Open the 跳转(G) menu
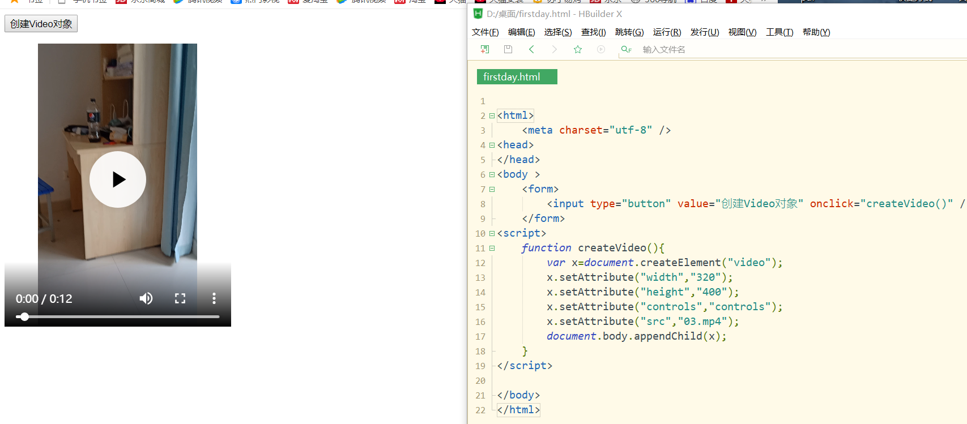The width and height of the screenshot is (967, 424). coord(629,32)
